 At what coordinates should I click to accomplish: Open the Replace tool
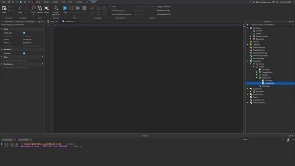coord(40,9)
